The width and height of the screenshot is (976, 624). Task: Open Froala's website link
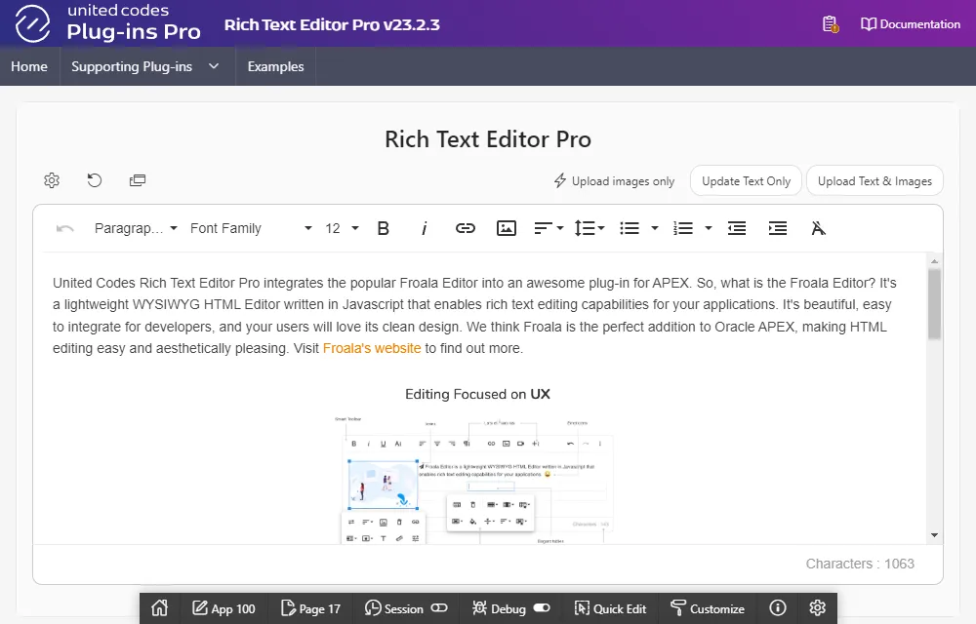372,348
